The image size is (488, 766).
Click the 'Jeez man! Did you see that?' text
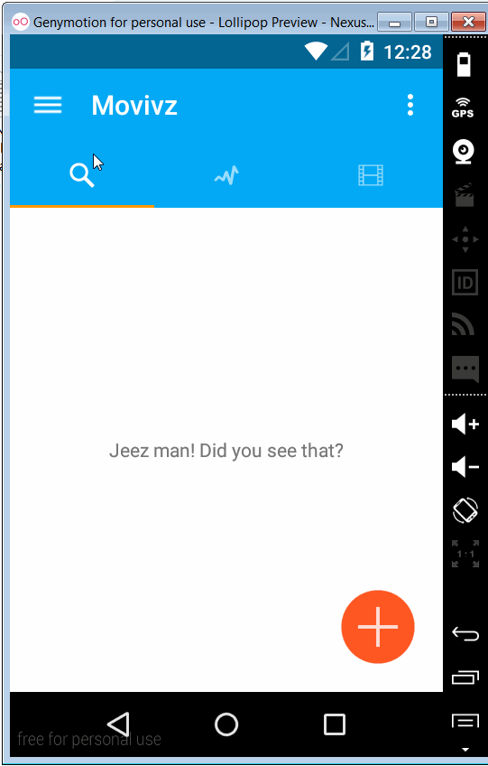click(226, 451)
